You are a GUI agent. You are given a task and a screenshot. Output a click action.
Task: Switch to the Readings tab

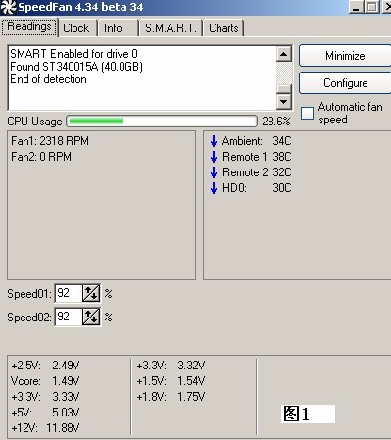point(29,26)
